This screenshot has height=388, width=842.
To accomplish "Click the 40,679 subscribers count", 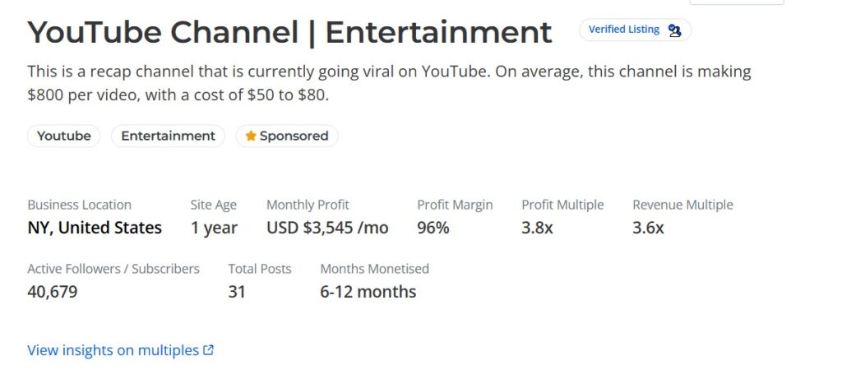I will pyautogui.click(x=53, y=292).
